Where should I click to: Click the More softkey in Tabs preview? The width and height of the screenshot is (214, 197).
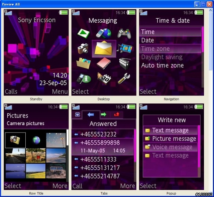127,186
